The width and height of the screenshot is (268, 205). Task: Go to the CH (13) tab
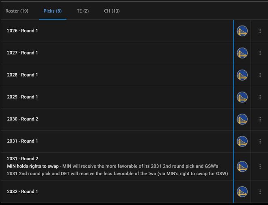(112, 11)
